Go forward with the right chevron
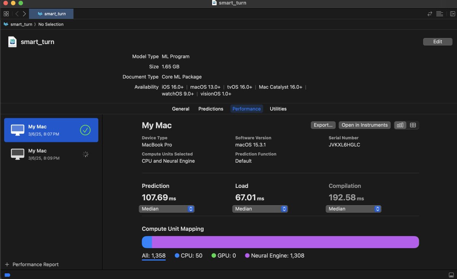457x279 pixels. click(24, 14)
